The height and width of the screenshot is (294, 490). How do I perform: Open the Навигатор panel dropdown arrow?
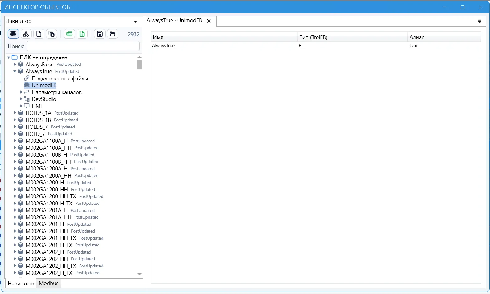coord(135,21)
